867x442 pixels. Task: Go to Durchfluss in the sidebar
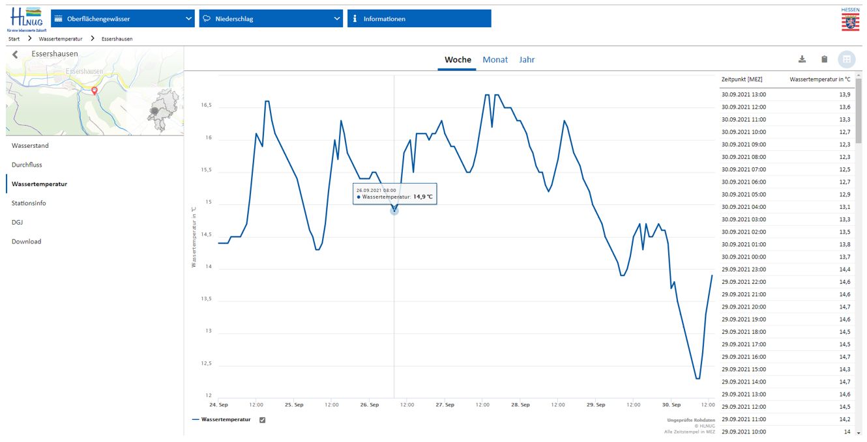click(27, 165)
